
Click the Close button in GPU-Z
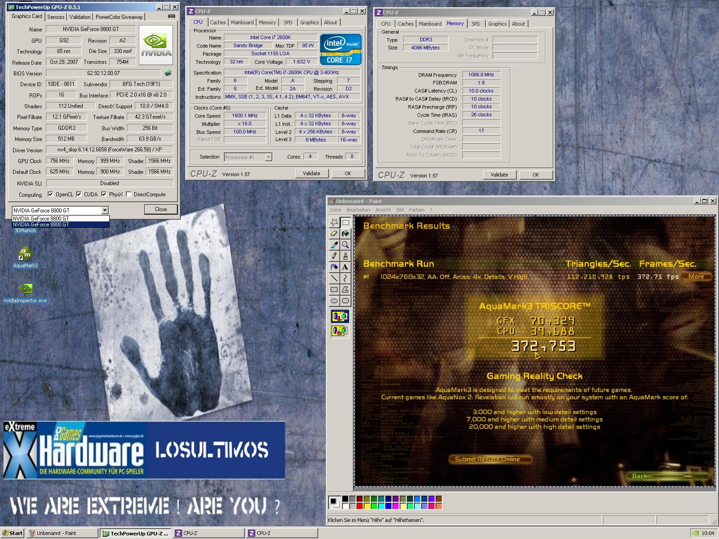[x=161, y=209]
